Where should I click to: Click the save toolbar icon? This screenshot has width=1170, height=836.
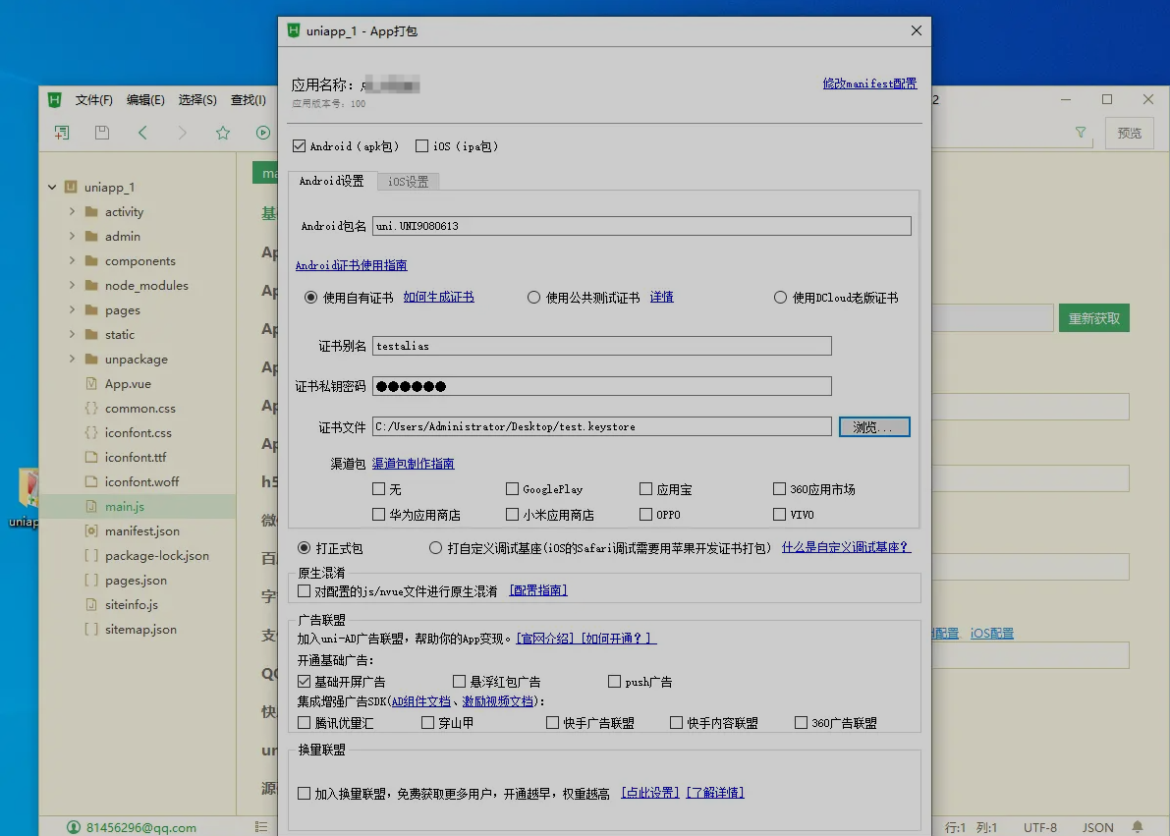point(102,133)
